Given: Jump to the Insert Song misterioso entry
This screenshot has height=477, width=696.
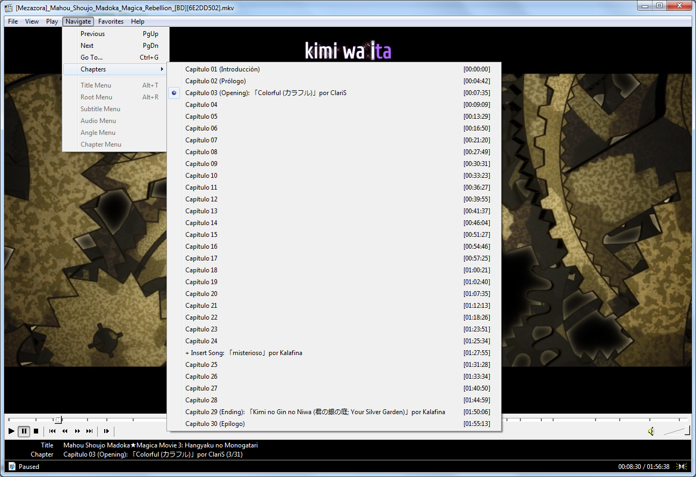Looking at the screenshot, I should [243, 353].
